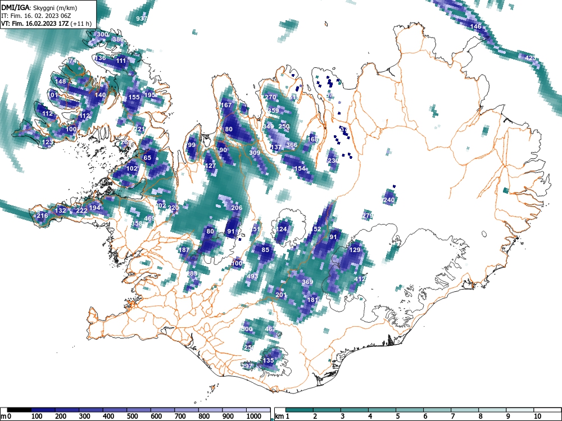Screen dimensions: 562x421
Task: Select the 500–600 m legend swatch
Action: click(x=139, y=410)
